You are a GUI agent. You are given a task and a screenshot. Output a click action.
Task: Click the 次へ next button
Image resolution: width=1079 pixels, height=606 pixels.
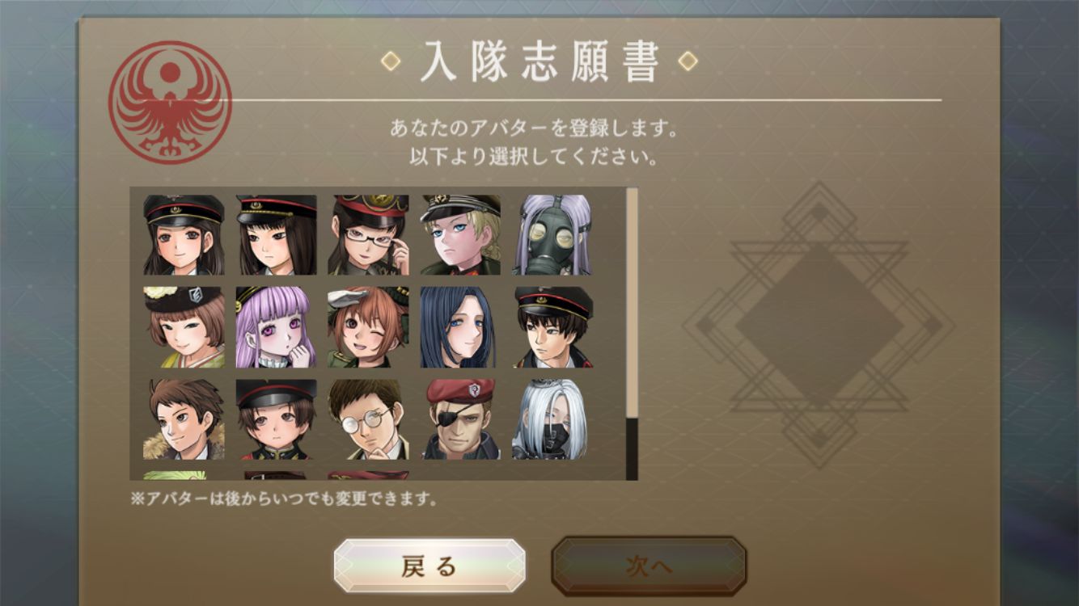point(649,566)
